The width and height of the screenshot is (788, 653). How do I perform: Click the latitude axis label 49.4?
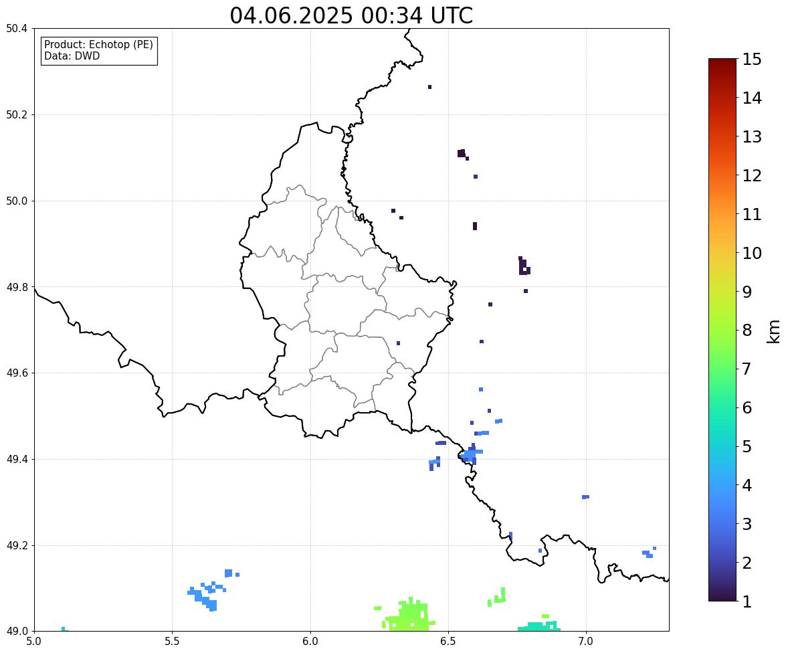pos(17,460)
